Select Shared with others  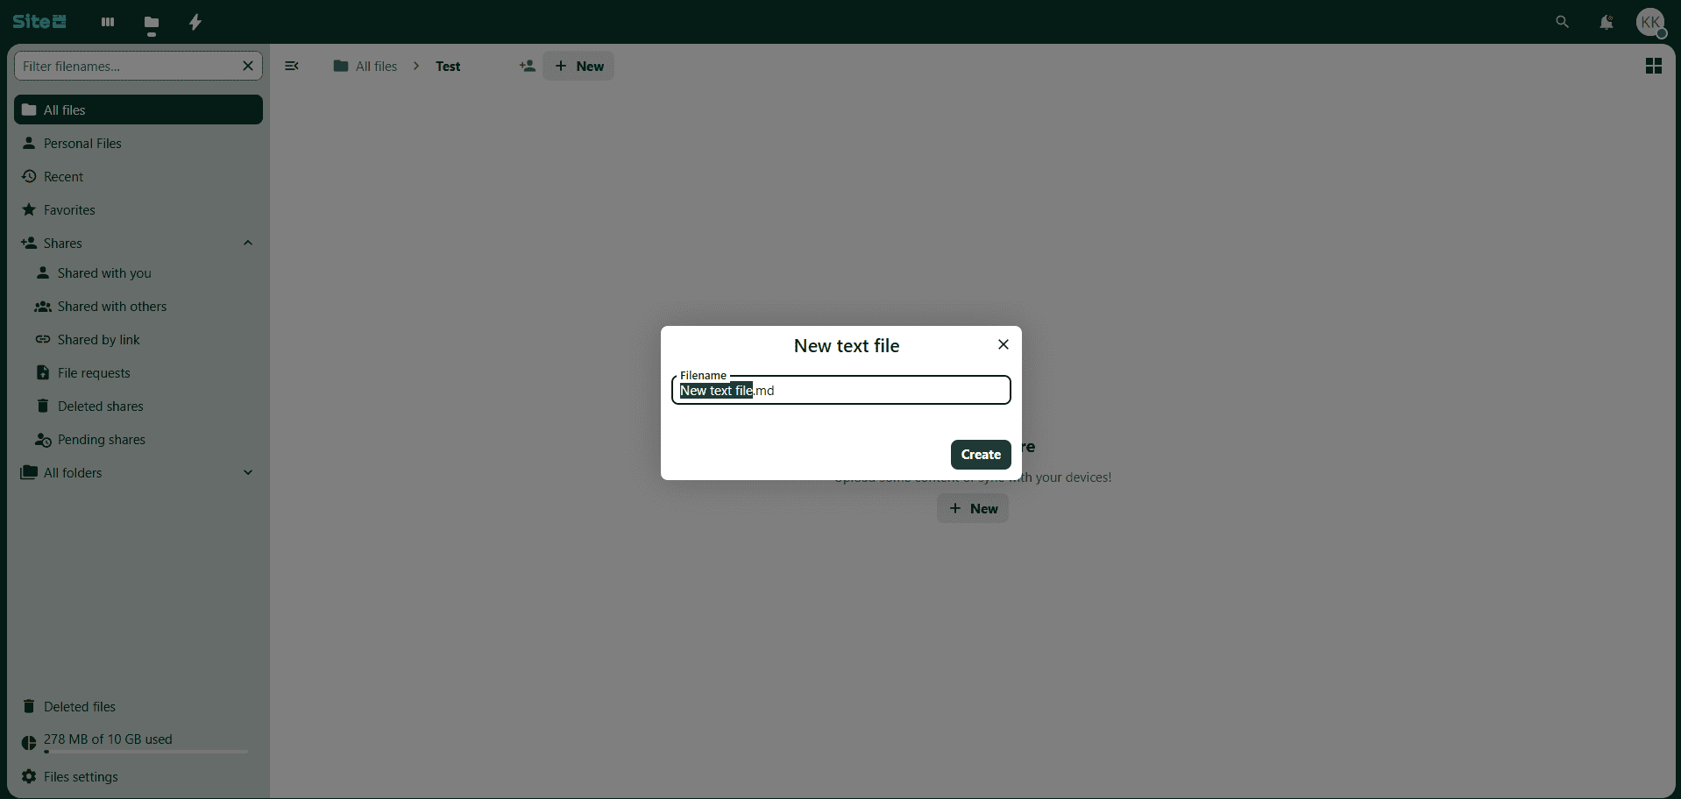pos(111,307)
